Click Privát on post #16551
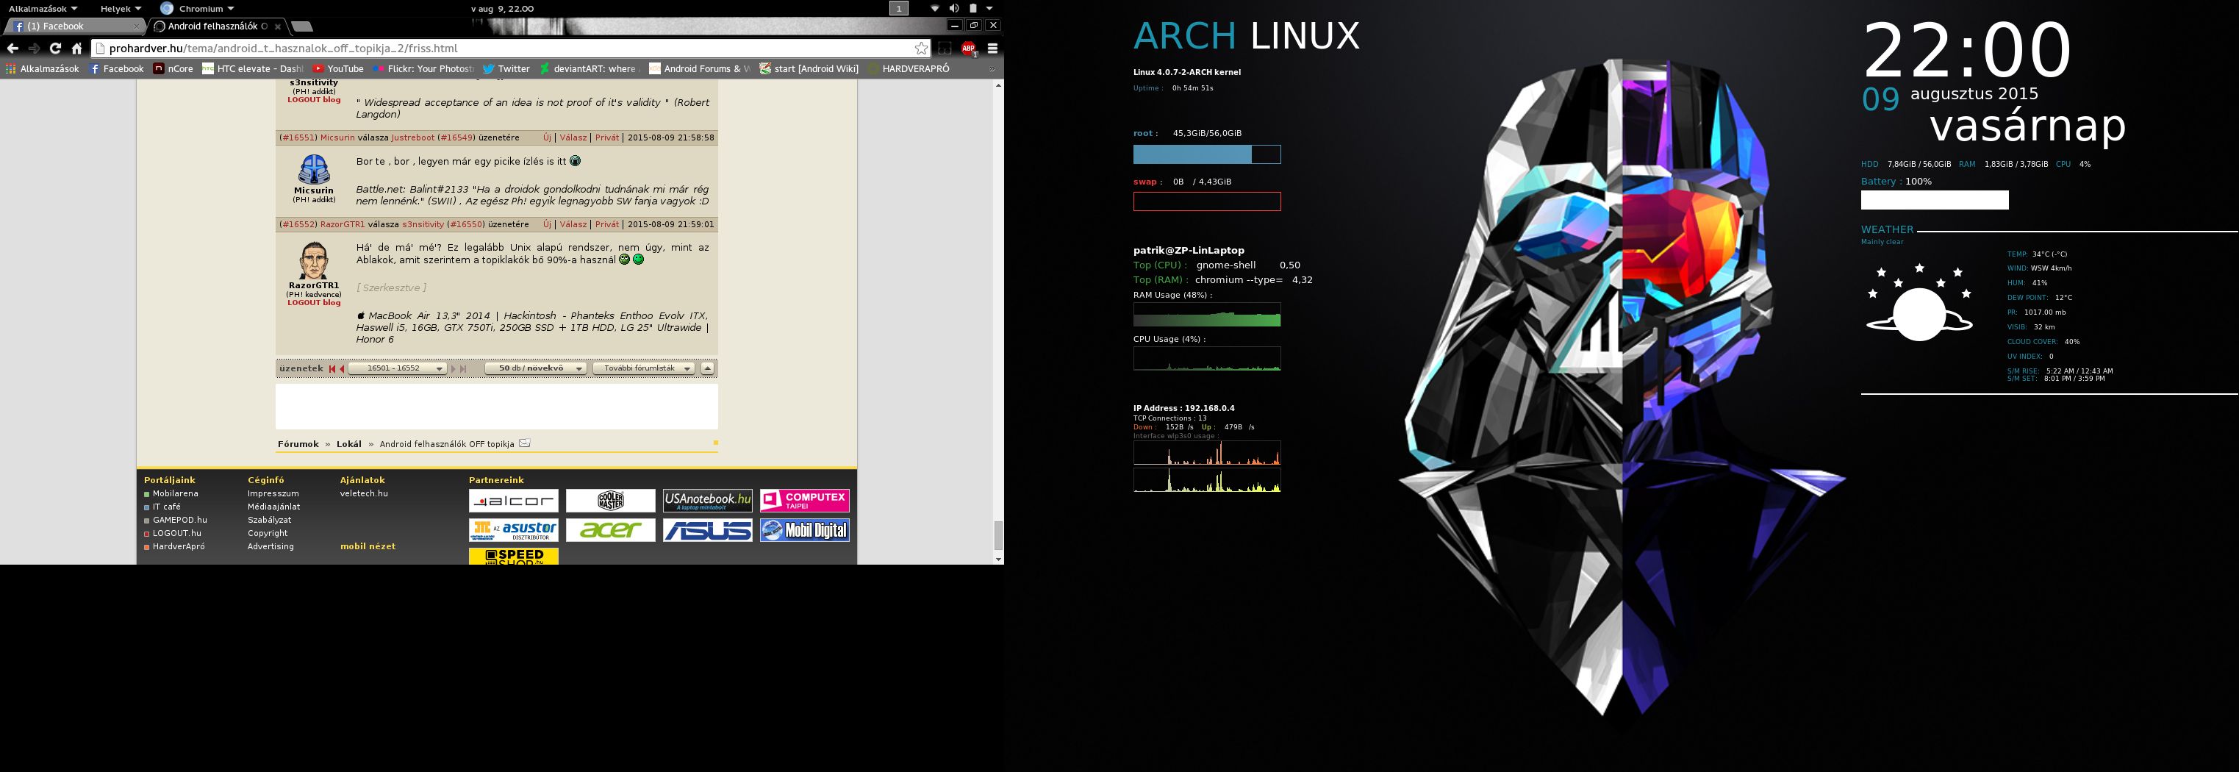The image size is (2239, 772). click(606, 137)
